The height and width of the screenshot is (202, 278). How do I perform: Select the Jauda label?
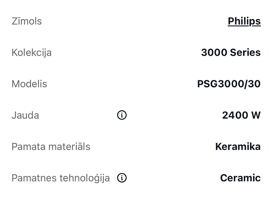coord(25,115)
